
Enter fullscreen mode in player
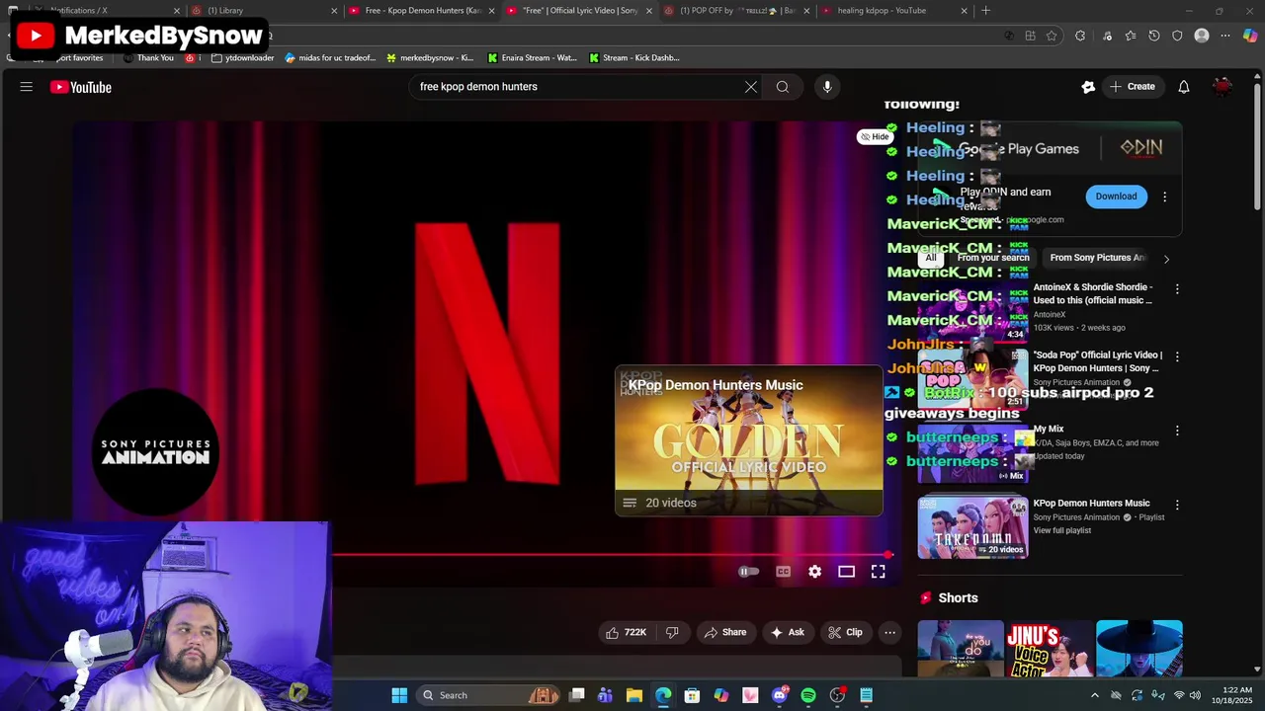click(x=878, y=571)
